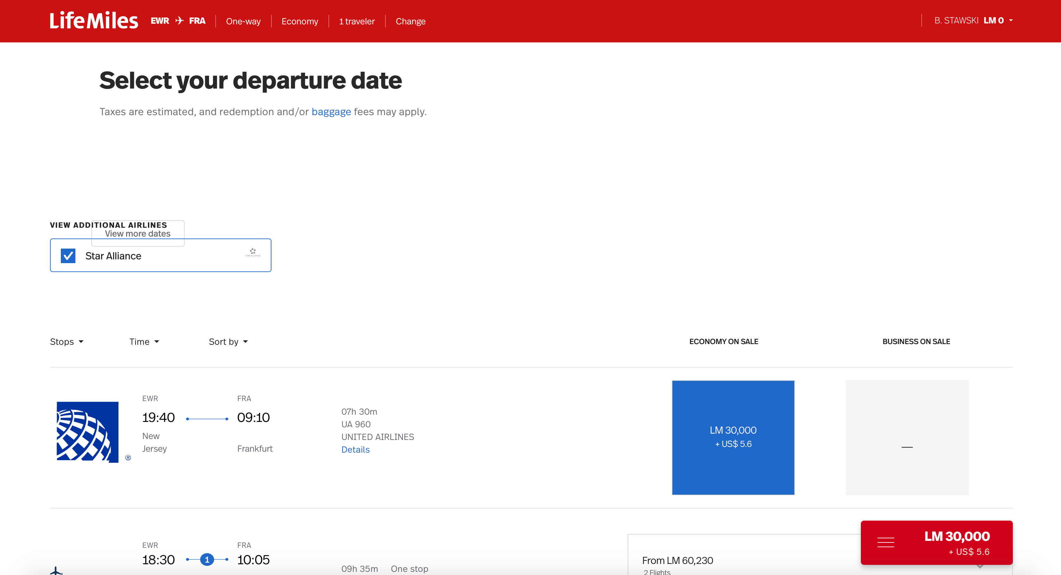Viewport: 1061px width, 575px height.
Task: Click the FRA destination code in the header
Action: coord(197,21)
